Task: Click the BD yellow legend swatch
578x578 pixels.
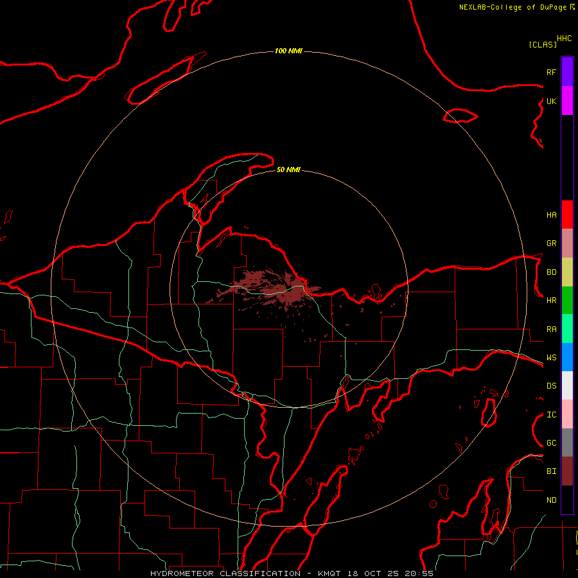Action: tap(567, 272)
